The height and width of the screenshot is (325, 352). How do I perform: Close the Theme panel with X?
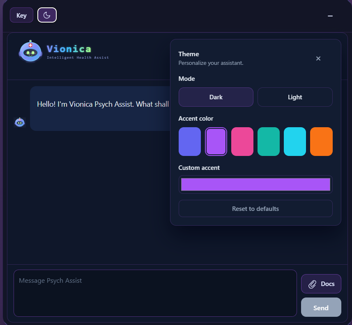[x=318, y=58]
